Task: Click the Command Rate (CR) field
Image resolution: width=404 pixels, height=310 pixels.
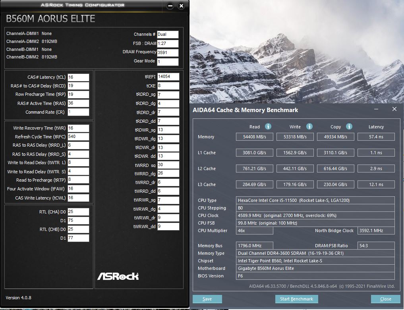Action: (78, 112)
